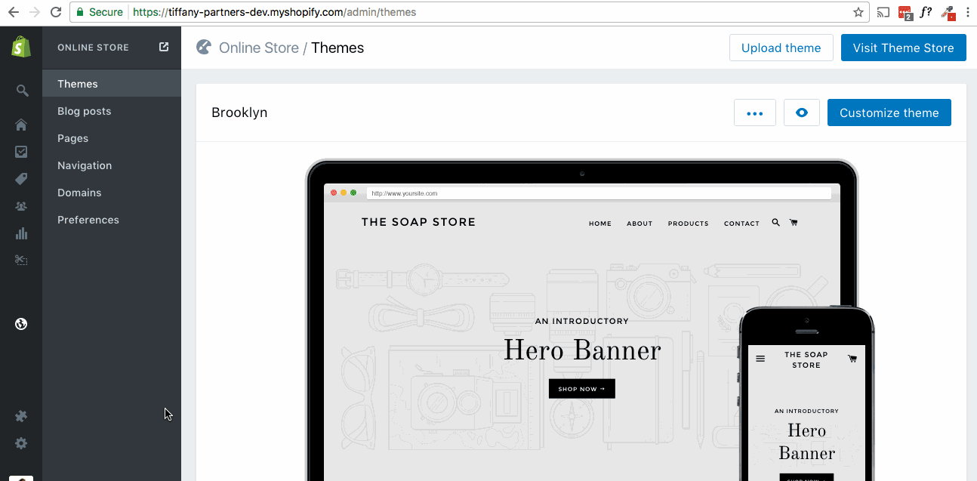The image size is (977, 481).
Task: Click the Shopify logo icon
Action: click(20, 46)
